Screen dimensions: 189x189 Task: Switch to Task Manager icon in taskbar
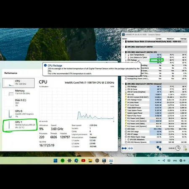point(111,160)
